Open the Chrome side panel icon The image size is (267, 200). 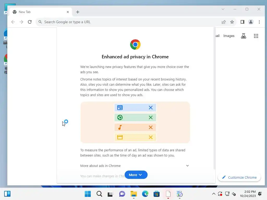point(242,22)
